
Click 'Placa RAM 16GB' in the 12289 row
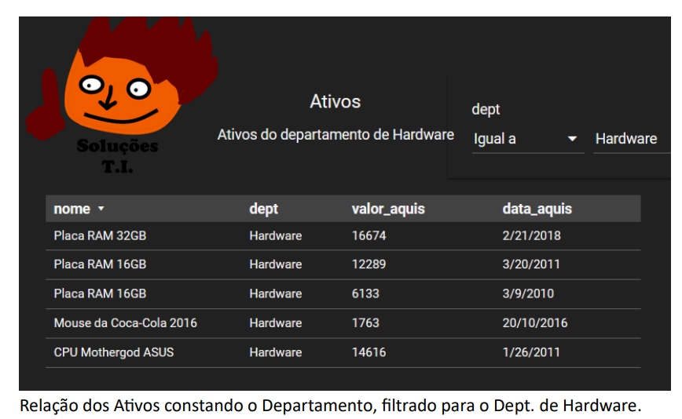pyautogui.click(x=100, y=264)
